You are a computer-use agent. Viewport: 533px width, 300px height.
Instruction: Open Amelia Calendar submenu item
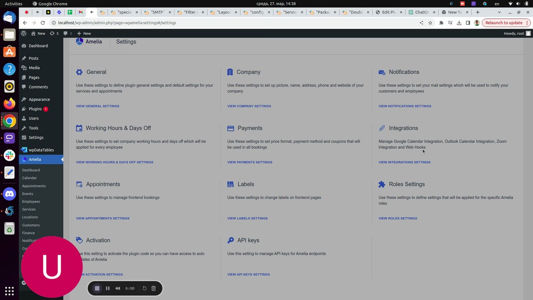coord(30,178)
